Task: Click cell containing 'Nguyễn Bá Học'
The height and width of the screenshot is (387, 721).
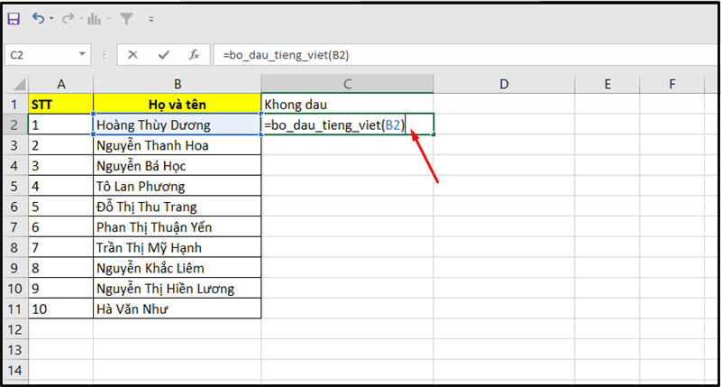Action: pos(177,166)
